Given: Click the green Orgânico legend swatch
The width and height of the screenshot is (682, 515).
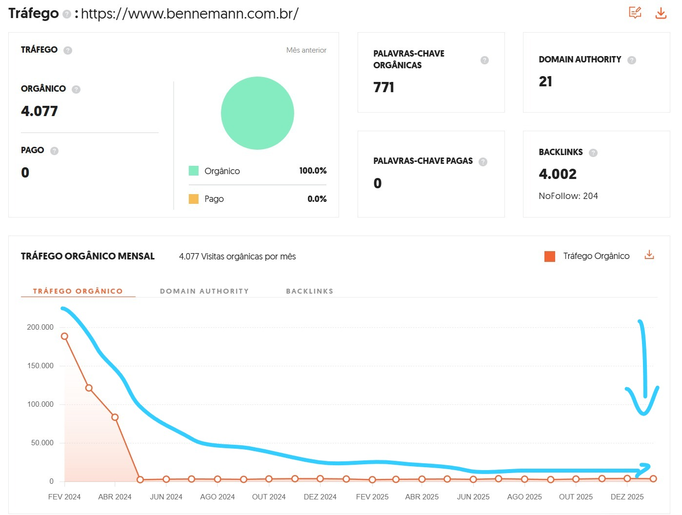Looking at the screenshot, I should point(193,171).
